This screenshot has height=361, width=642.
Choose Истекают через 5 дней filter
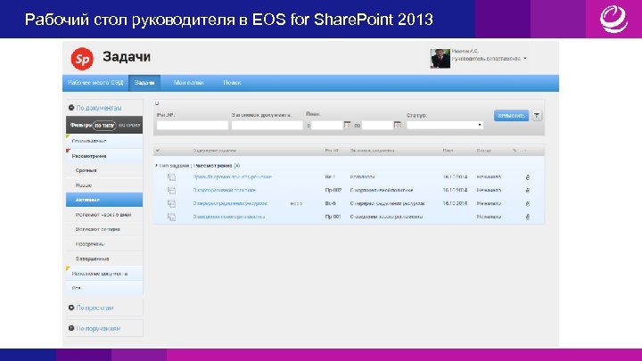[x=104, y=215]
